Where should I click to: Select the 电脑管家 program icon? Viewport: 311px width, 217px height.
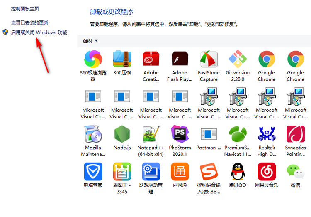pyautogui.click(x=93, y=171)
